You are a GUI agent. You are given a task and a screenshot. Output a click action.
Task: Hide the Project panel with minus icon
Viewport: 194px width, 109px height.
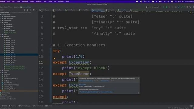click(x=36, y=10)
